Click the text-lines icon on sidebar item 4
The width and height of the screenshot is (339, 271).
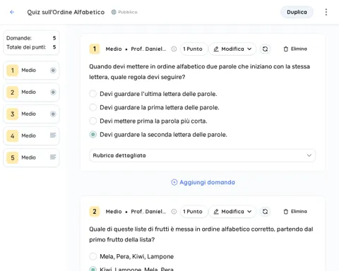point(53,135)
